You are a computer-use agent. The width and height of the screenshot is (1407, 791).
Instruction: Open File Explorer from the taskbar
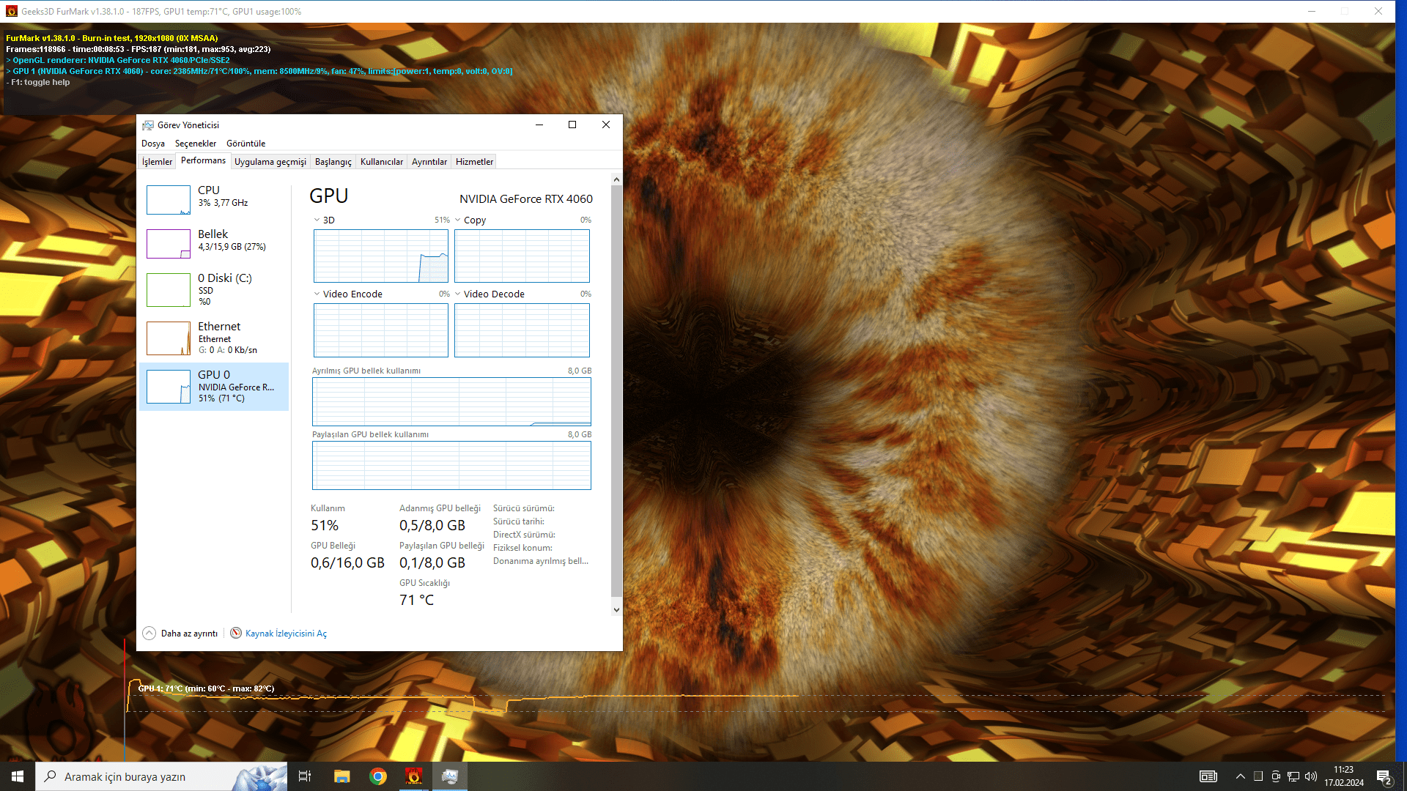(x=341, y=776)
